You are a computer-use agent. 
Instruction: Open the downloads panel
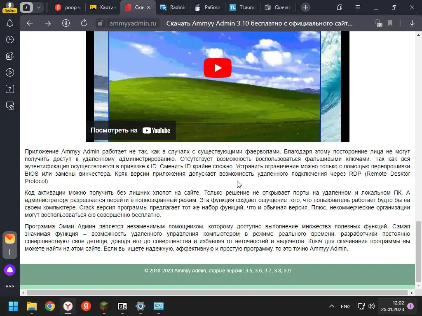412,23
